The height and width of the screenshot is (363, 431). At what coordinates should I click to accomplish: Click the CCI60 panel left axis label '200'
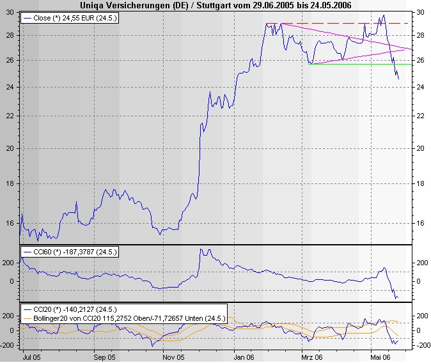click(8, 263)
